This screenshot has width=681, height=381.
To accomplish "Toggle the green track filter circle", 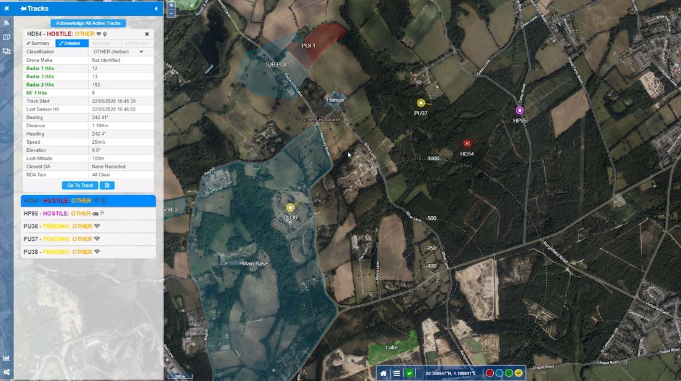I will click(x=509, y=373).
